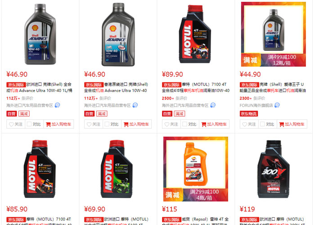Click 加入购物车 on MOTUL 7100 ¥89.90 product
Image resolution: width=315 pixels, height=225 pixels.
tap(214, 124)
